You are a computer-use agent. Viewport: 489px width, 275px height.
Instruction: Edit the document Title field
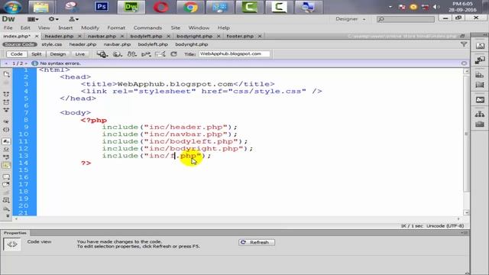click(235, 54)
